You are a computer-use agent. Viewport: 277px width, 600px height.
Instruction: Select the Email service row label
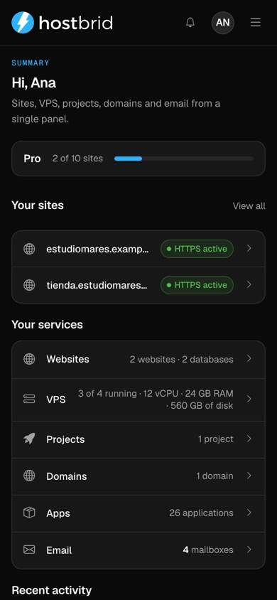click(59, 550)
